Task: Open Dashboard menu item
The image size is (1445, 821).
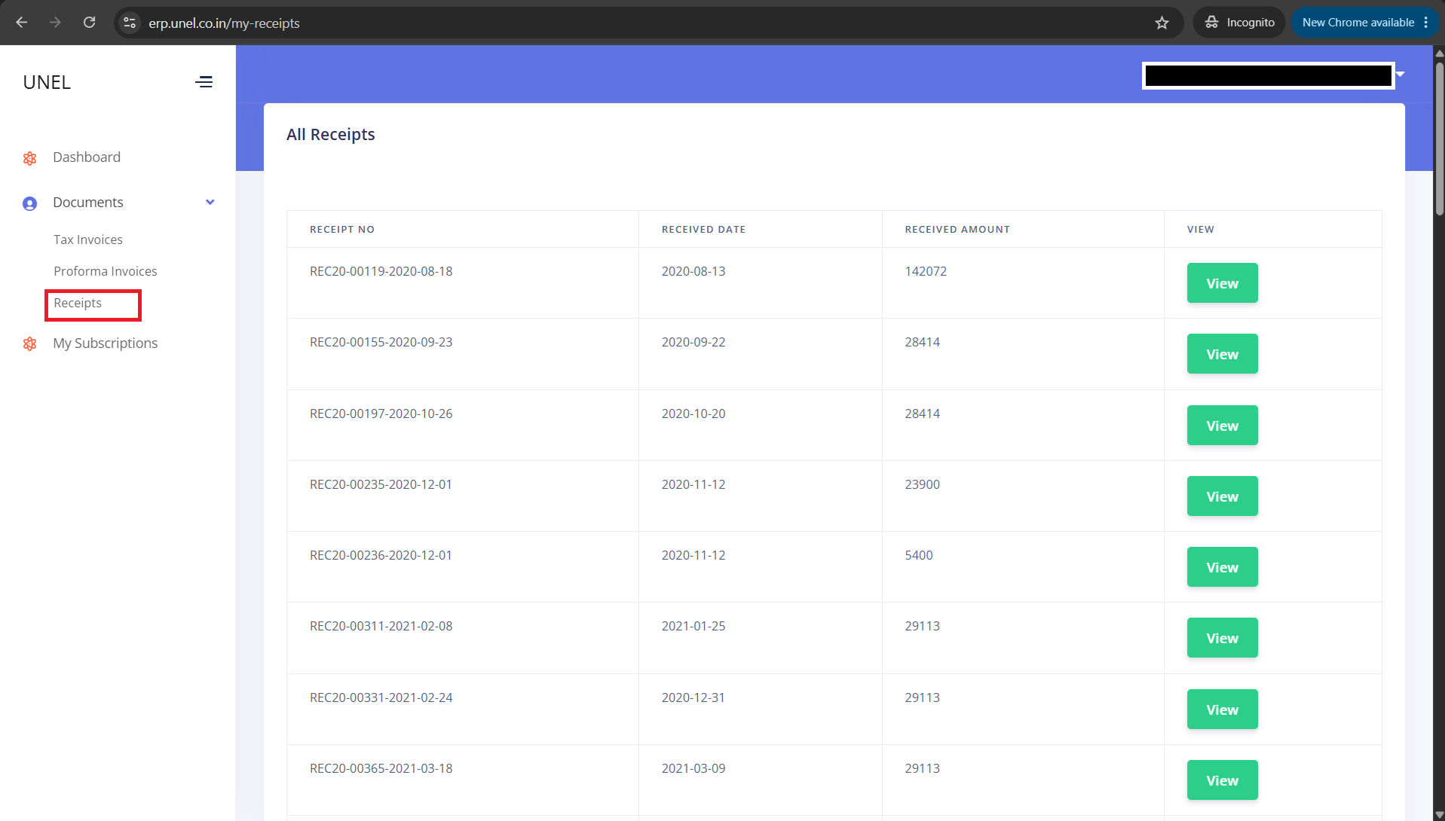Action: point(87,157)
